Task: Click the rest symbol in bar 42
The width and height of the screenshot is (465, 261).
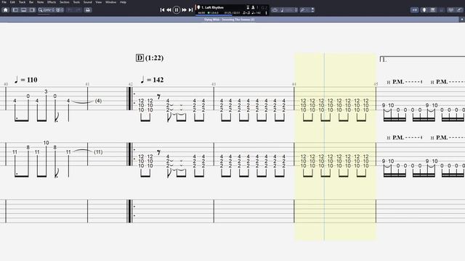Action: (158, 96)
